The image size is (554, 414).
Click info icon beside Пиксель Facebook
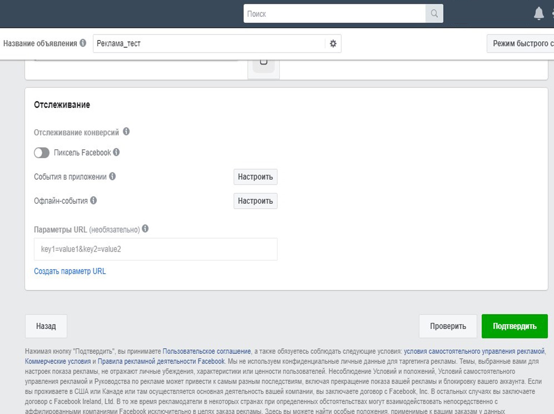[116, 152]
